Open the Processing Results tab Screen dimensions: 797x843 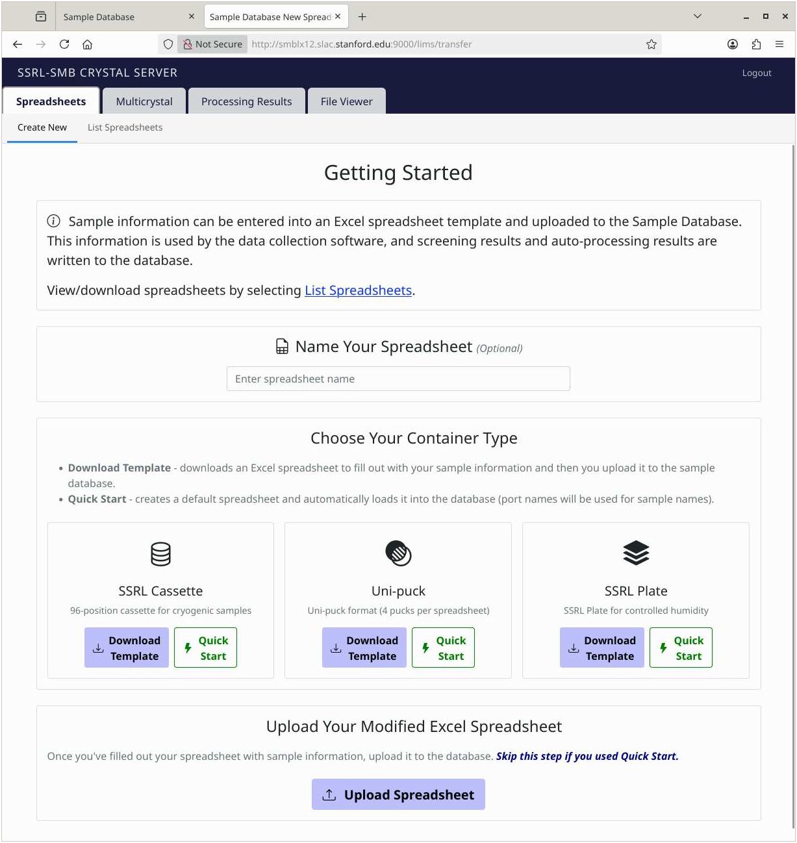(247, 101)
